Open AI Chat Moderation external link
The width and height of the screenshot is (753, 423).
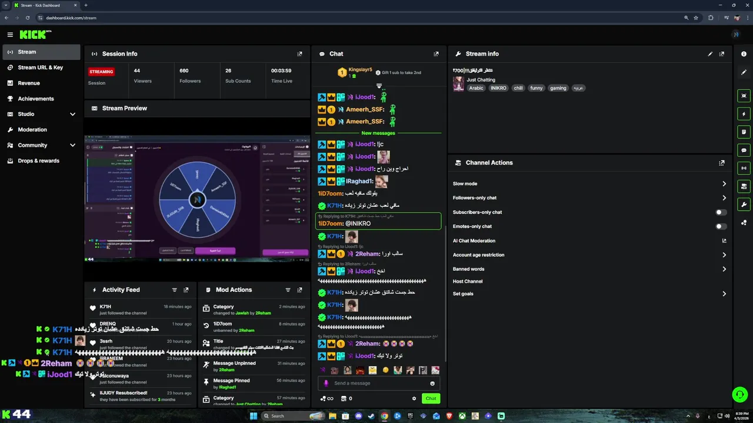724,241
